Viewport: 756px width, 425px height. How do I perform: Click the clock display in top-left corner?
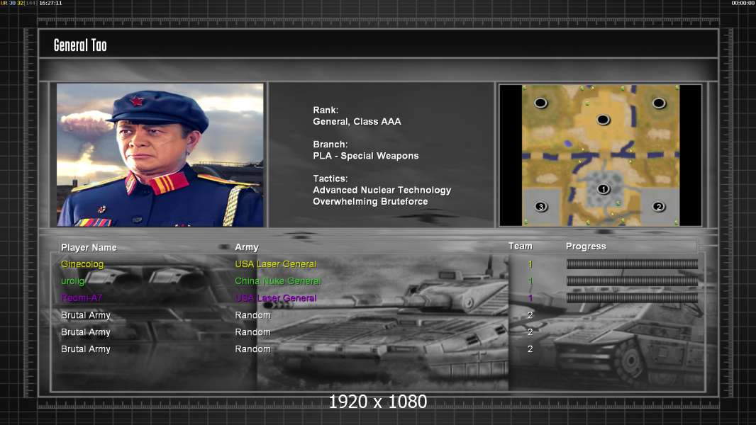(50, 3)
